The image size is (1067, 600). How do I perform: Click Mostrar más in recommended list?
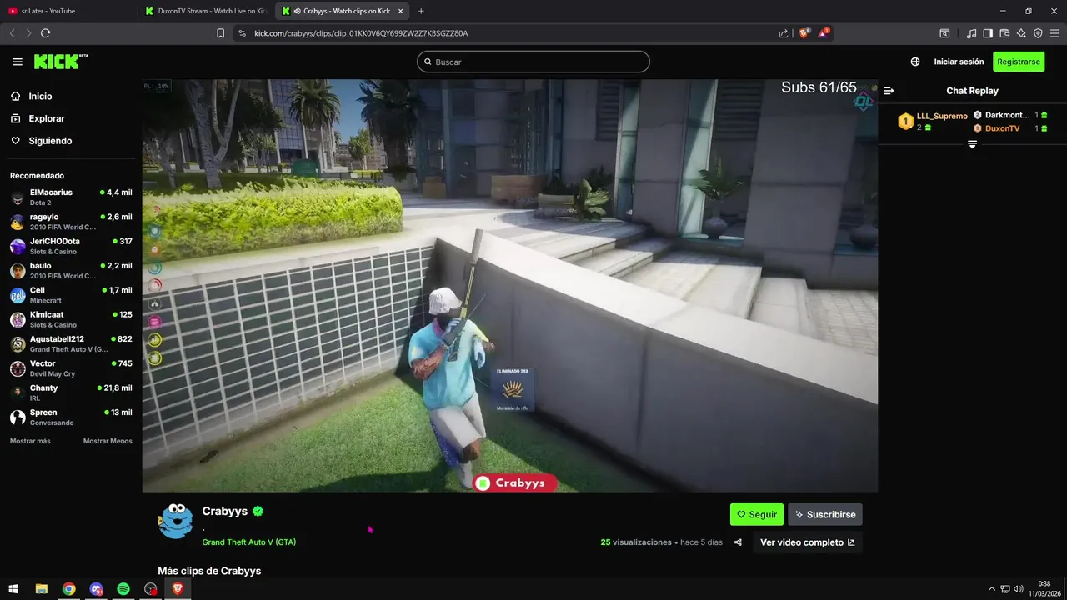pos(30,441)
